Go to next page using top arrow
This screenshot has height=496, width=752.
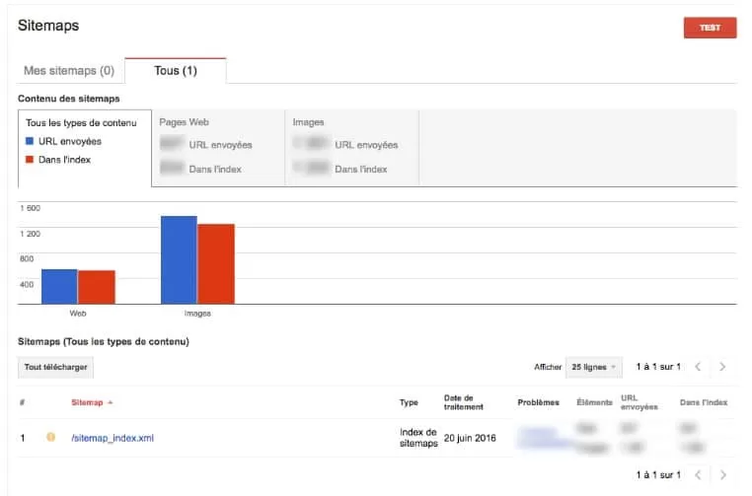(x=722, y=367)
